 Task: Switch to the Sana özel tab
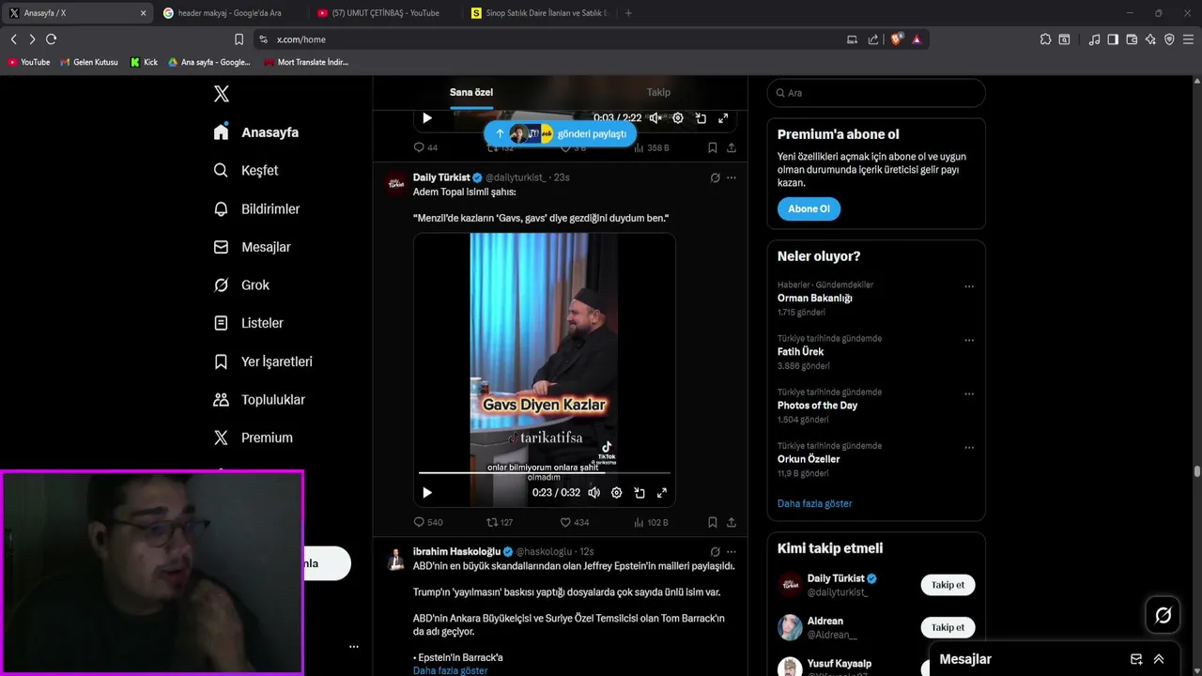pyautogui.click(x=471, y=92)
